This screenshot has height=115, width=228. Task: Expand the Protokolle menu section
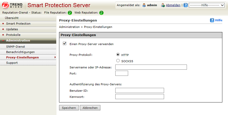[13, 35]
